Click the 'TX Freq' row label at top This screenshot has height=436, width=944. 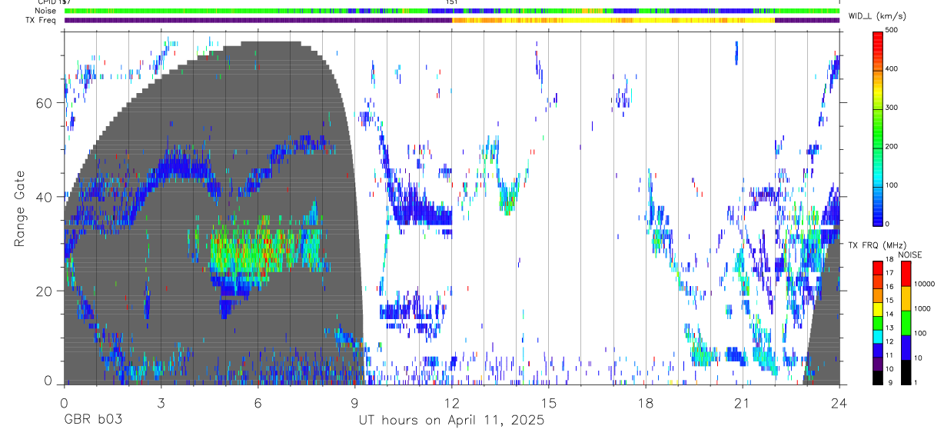click(40, 20)
